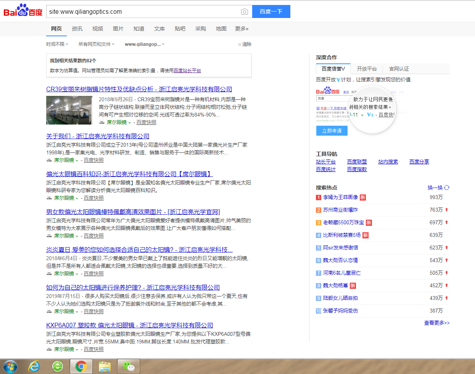
Task: Open the 关于我们 result title link
Action: point(98,136)
